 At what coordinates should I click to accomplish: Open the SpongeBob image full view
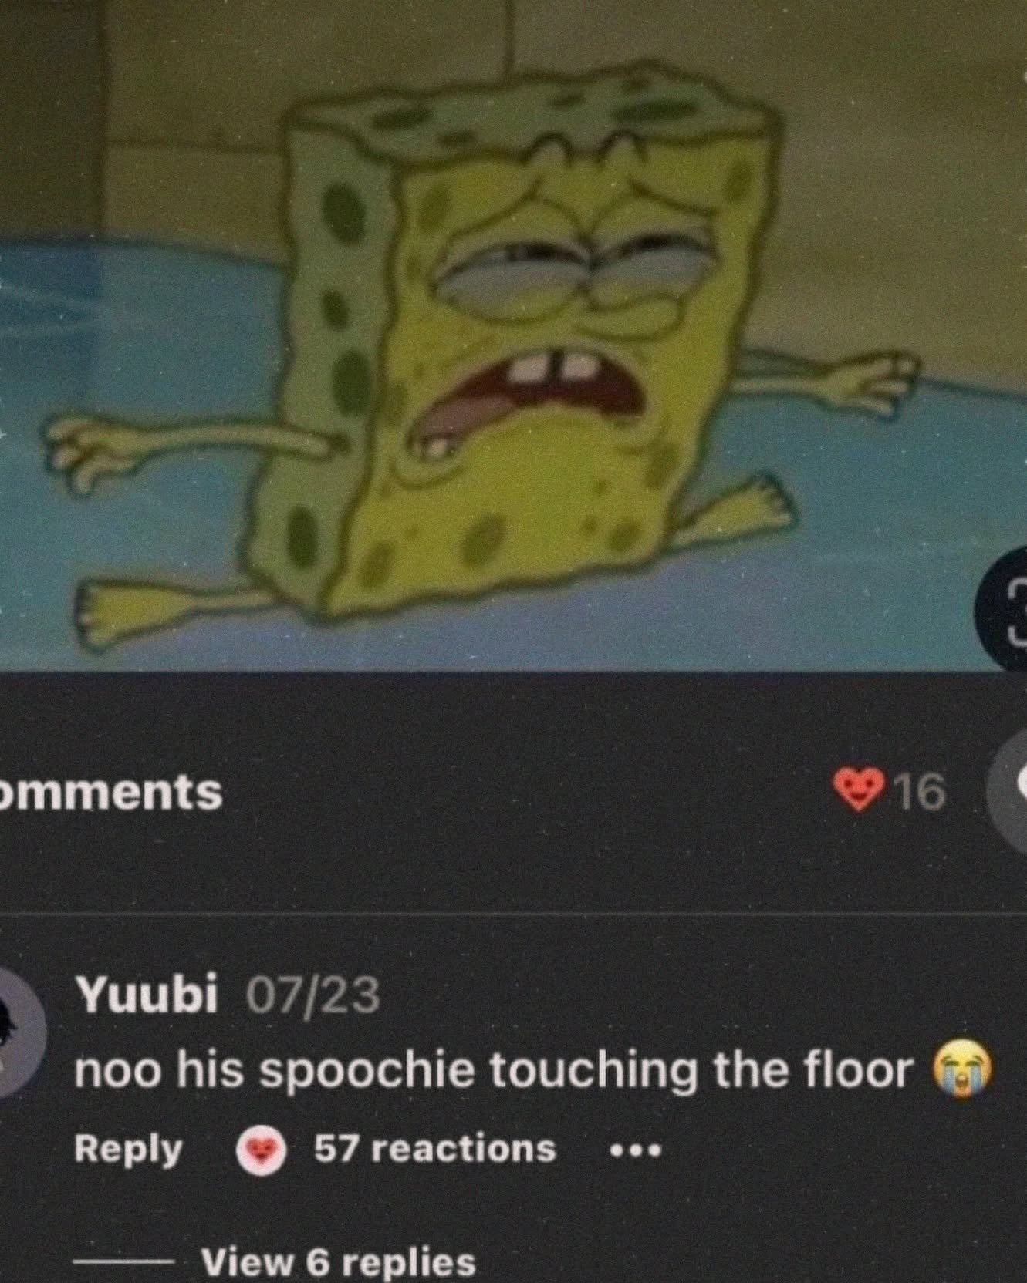click(513, 336)
